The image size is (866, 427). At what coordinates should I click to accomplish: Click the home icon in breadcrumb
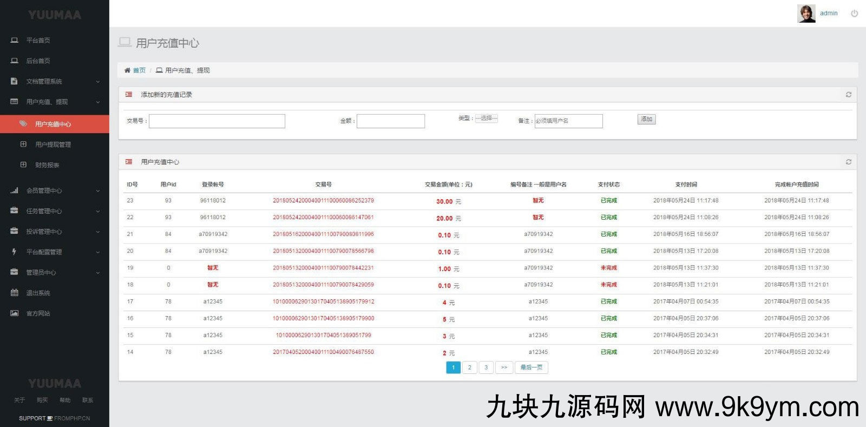127,70
